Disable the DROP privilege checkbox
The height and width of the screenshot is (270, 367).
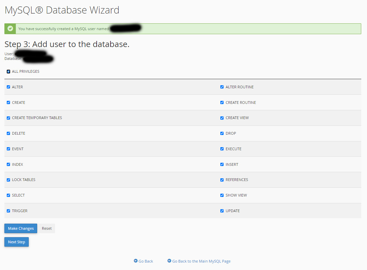222,133
